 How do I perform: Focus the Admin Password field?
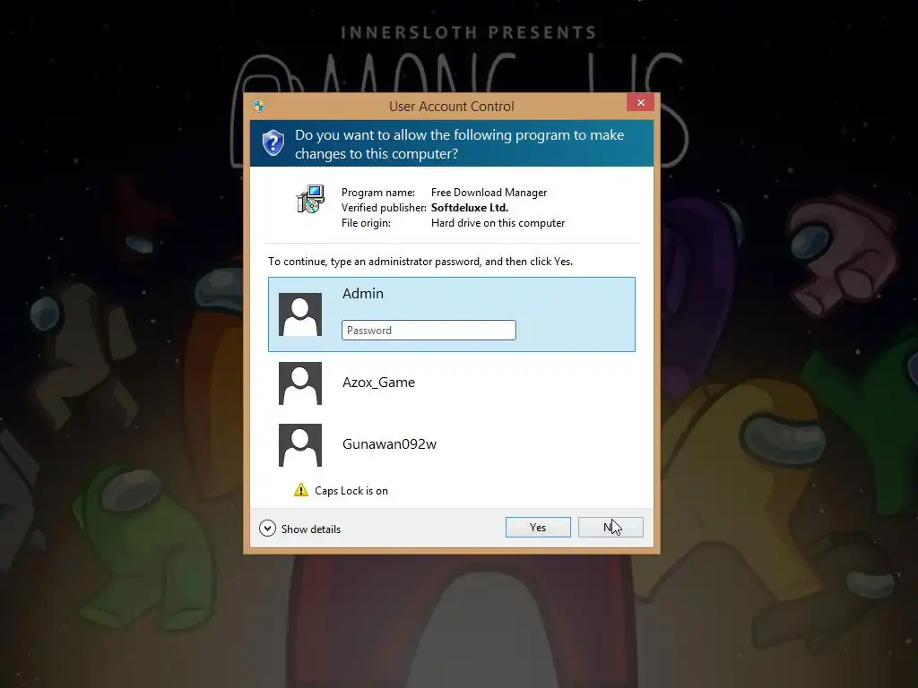429,330
